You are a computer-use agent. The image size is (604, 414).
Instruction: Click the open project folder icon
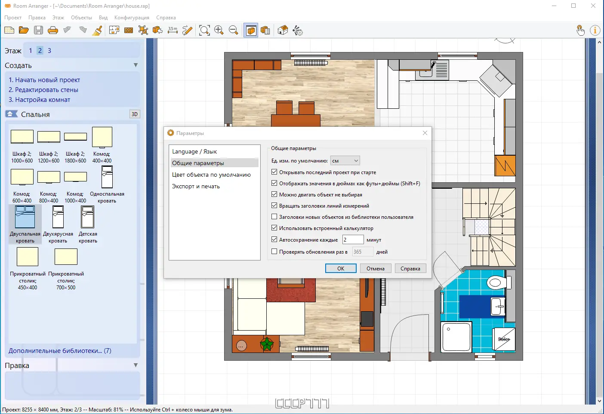[x=24, y=30]
